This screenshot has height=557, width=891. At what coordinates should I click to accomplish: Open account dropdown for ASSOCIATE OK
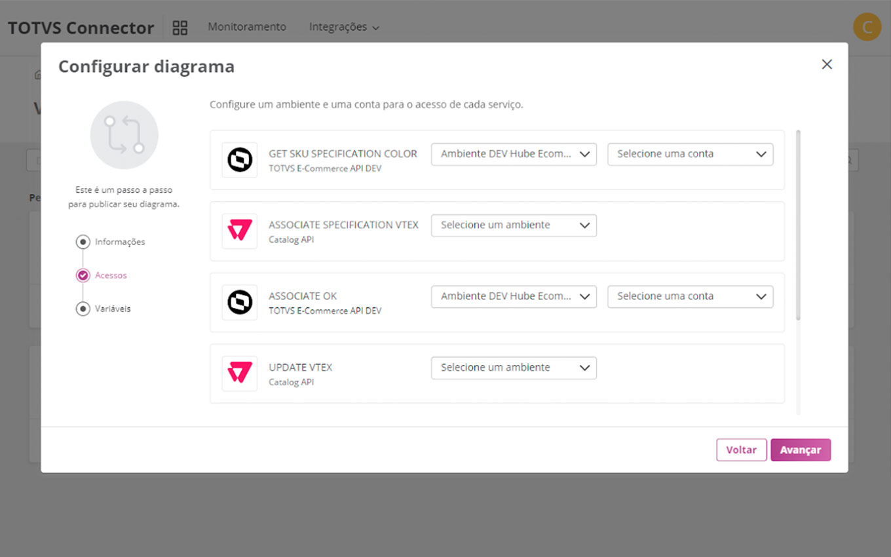[x=691, y=296]
